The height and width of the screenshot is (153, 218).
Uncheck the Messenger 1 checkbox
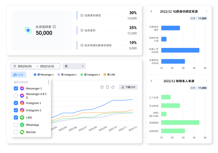[x=16, y=88]
